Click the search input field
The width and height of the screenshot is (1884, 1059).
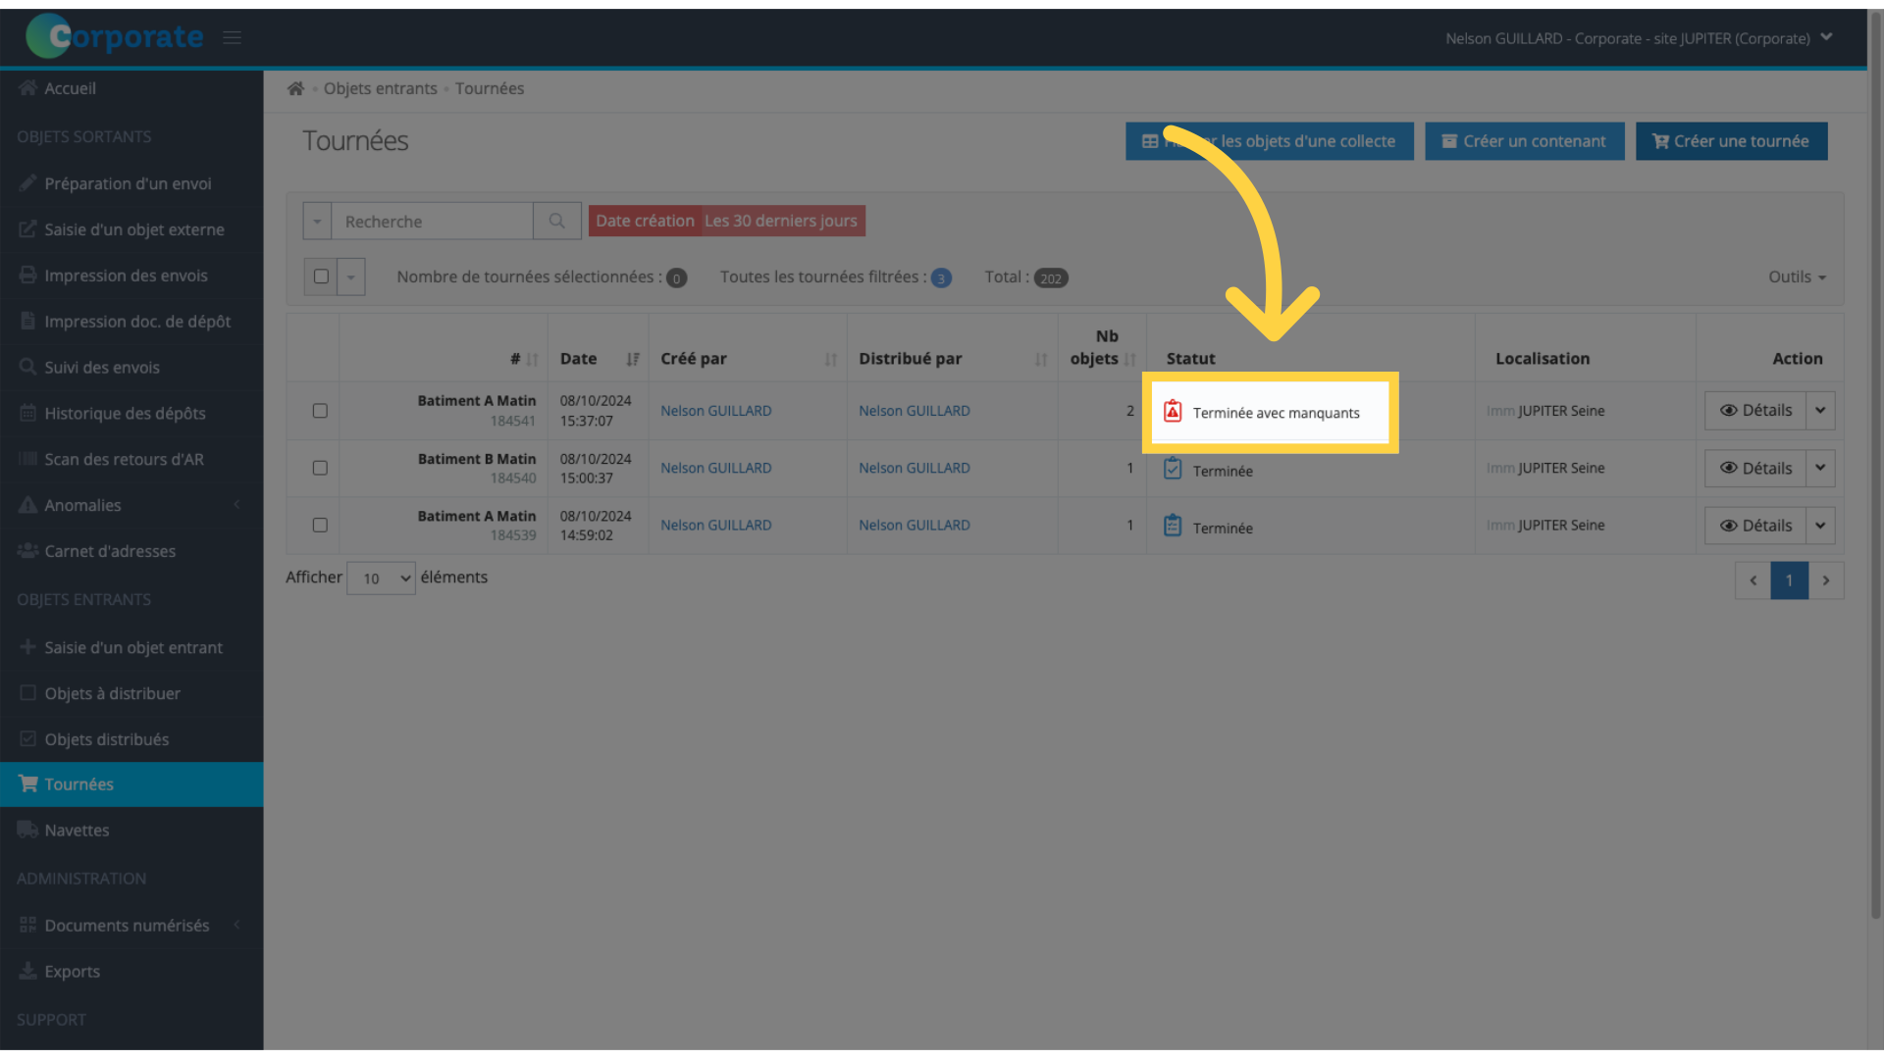pyautogui.click(x=432, y=221)
